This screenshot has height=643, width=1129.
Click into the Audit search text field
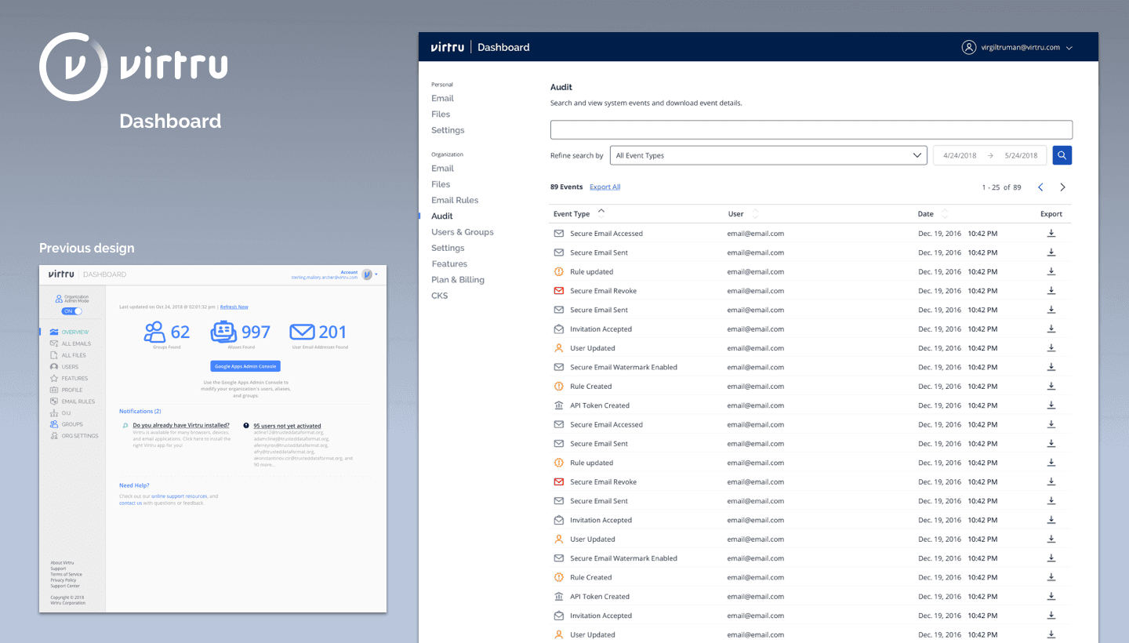click(811, 130)
